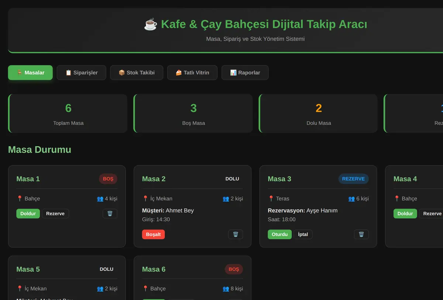Viewport: 443px width, 300px height.
Task: Switch to the Siparişler tab
Action: tap(82, 73)
